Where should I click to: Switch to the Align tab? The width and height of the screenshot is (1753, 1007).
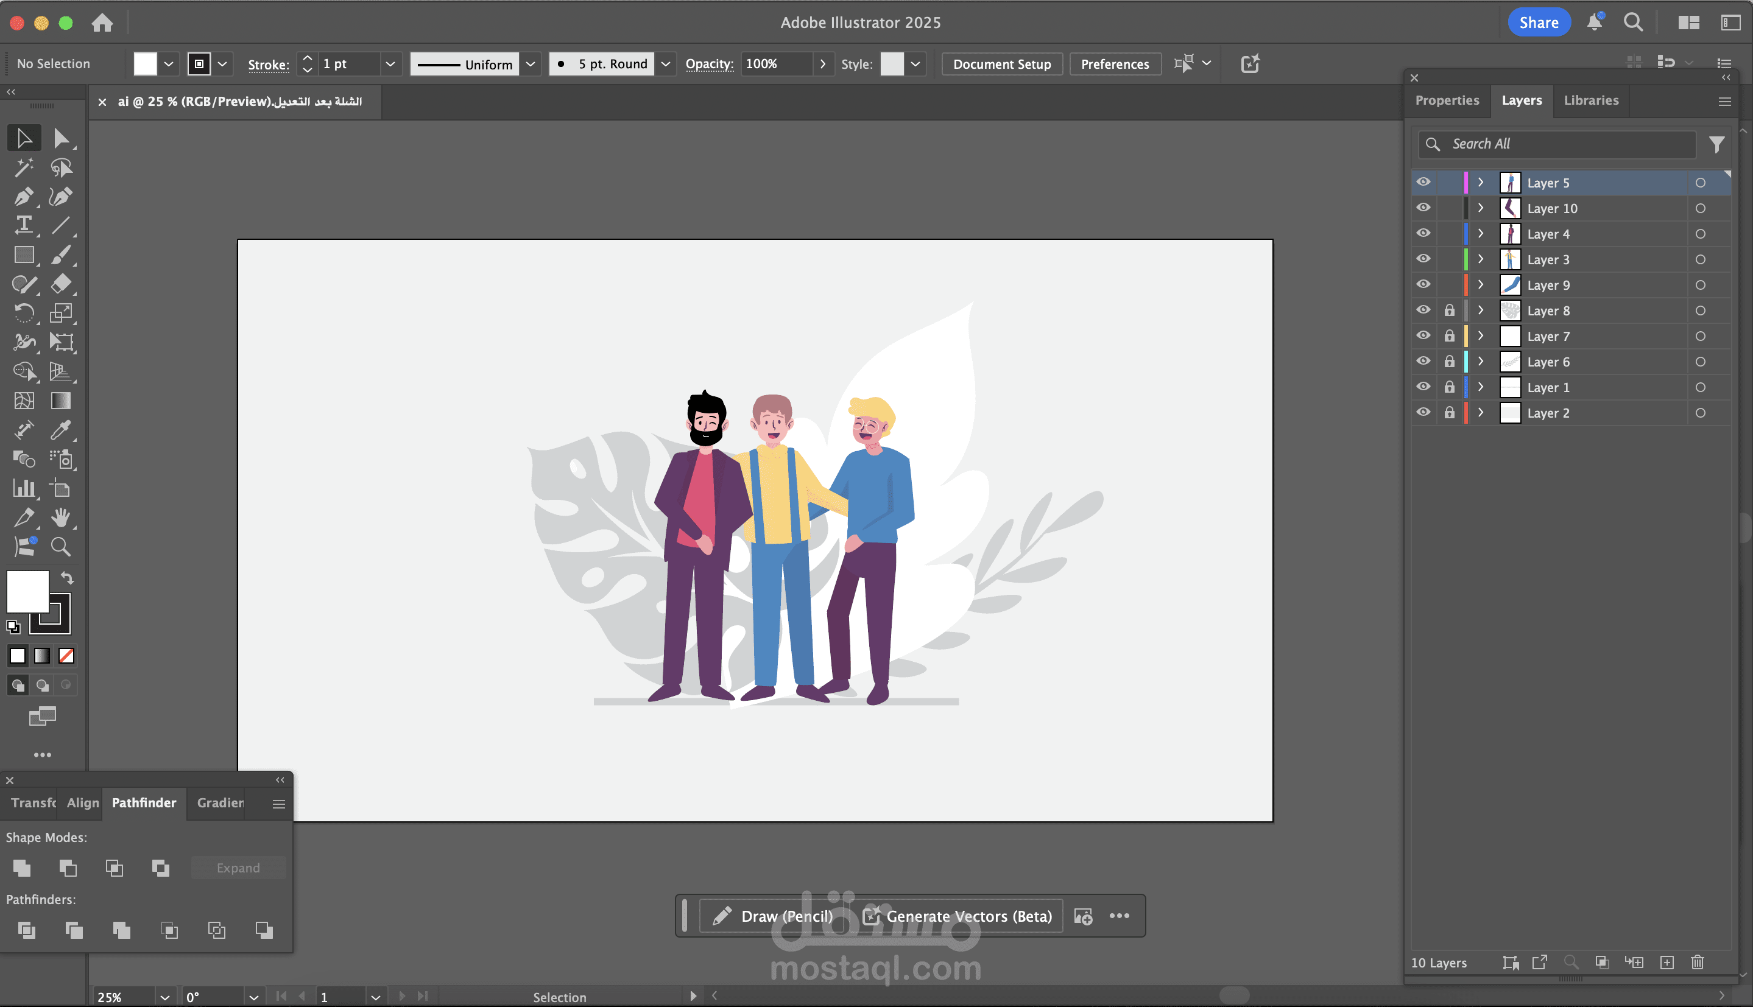(83, 802)
